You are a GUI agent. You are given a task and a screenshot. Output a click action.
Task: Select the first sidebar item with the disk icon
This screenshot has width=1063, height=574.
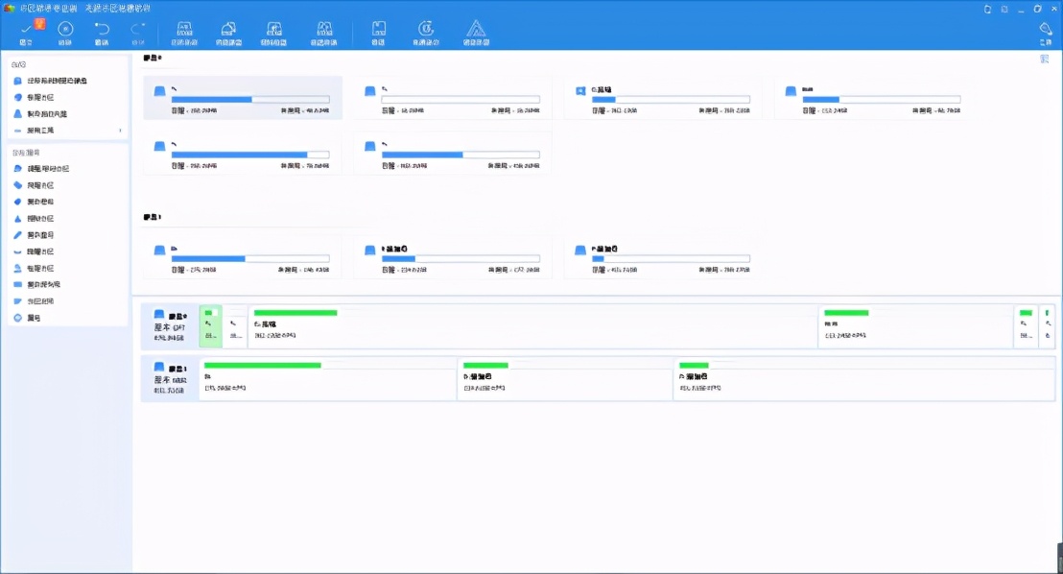tap(67, 81)
